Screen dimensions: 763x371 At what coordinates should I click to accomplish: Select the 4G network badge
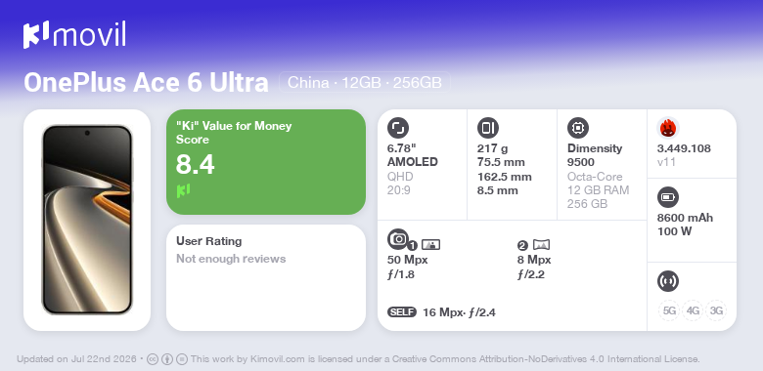pos(693,310)
